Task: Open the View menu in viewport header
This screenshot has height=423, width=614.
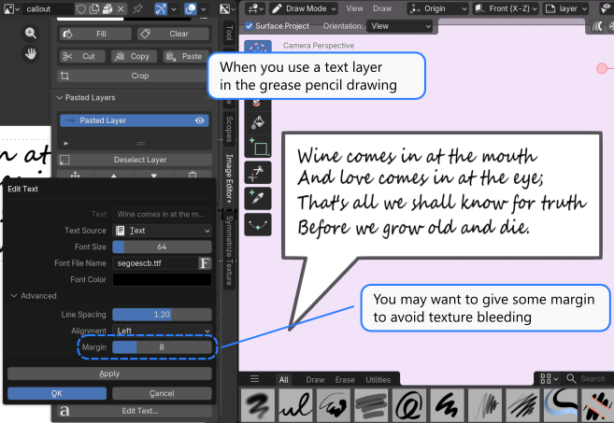Action: tap(354, 8)
